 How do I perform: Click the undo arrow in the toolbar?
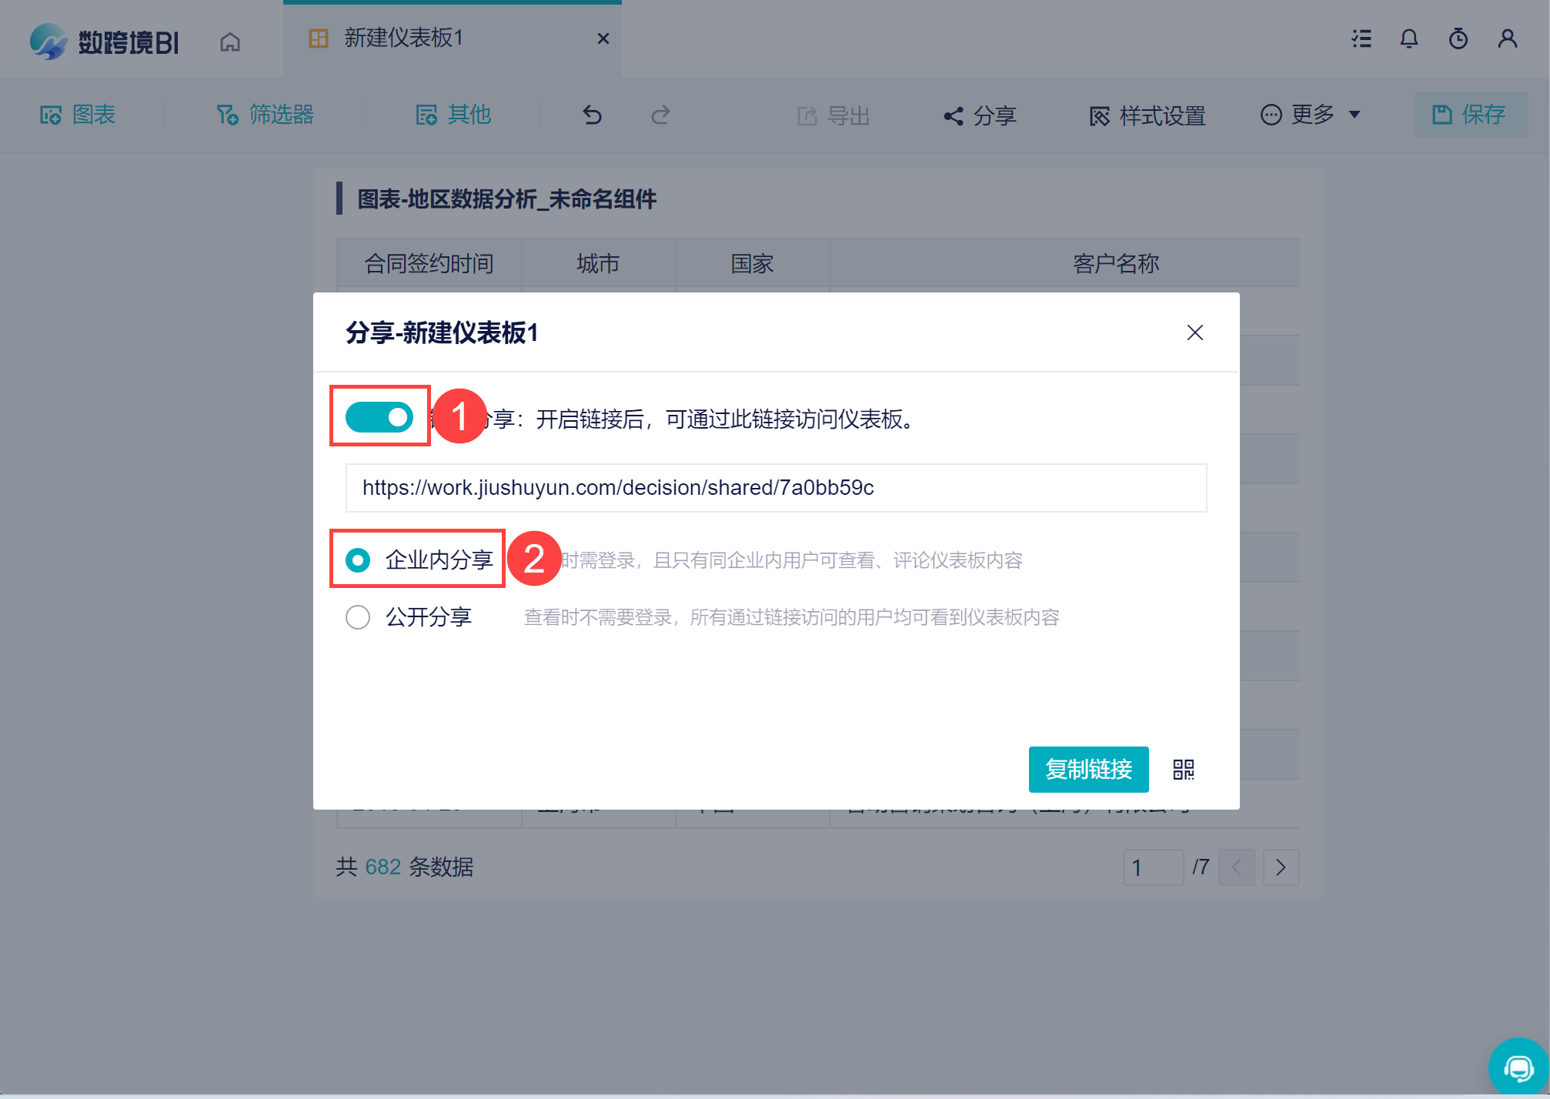coord(592,115)
